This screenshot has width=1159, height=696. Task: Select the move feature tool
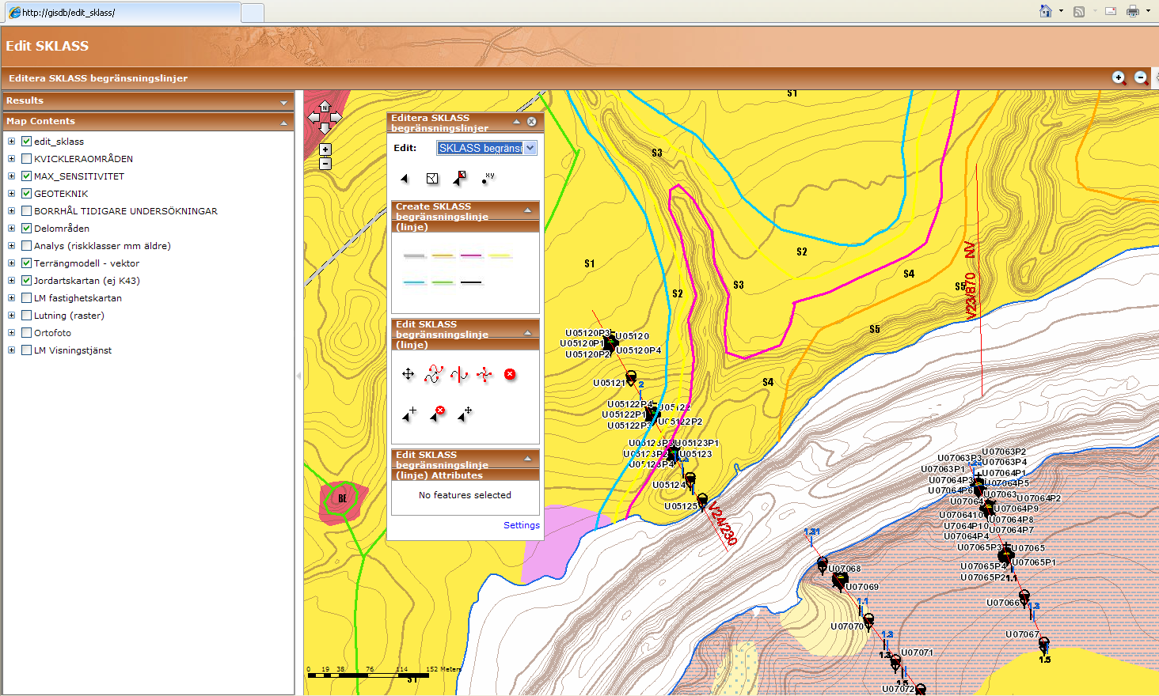[408, 374]
